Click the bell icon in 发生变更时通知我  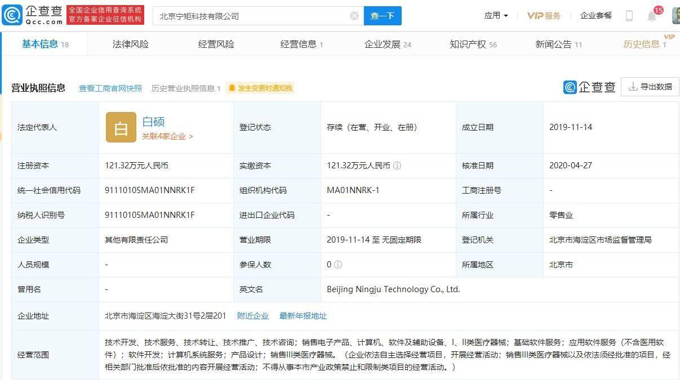232,88
